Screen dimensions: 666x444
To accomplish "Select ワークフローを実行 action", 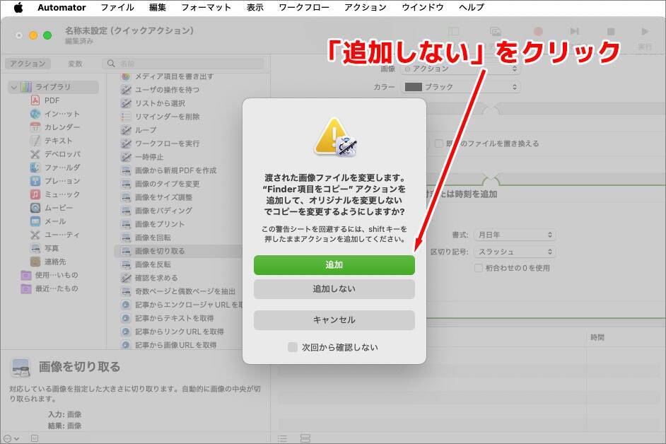I will [x=167, y=144].
